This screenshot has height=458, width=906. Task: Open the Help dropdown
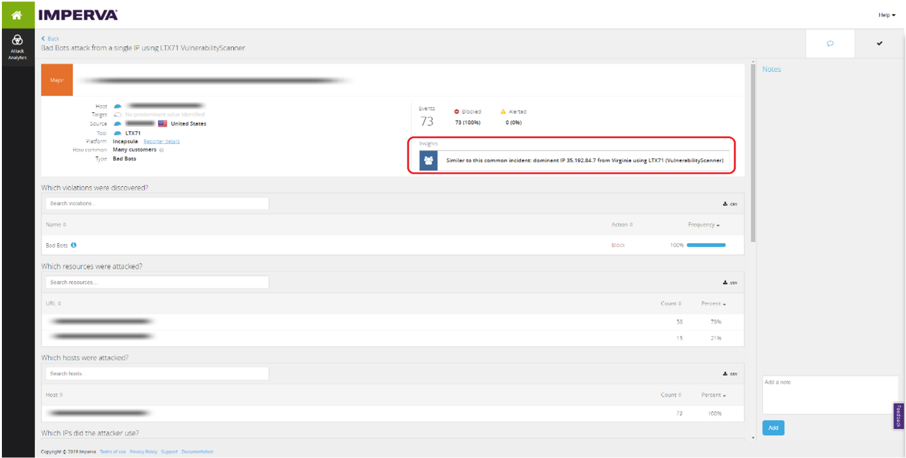(886, 15)
